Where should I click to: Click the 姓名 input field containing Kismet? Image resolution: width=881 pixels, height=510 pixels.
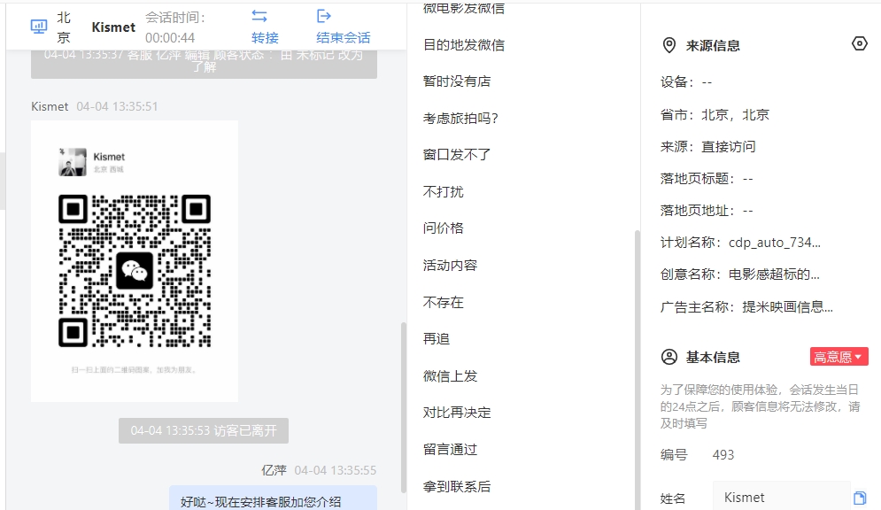click(782, 497)
